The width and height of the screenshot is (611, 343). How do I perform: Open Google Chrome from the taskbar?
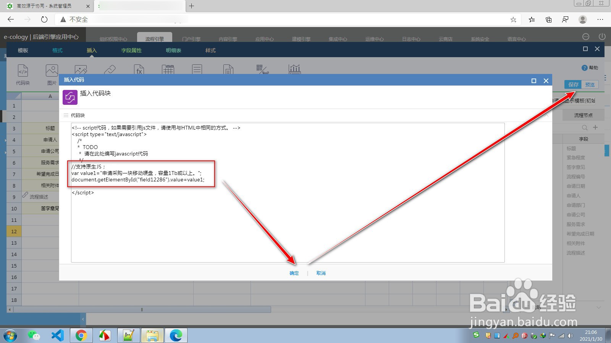(81, 335)
